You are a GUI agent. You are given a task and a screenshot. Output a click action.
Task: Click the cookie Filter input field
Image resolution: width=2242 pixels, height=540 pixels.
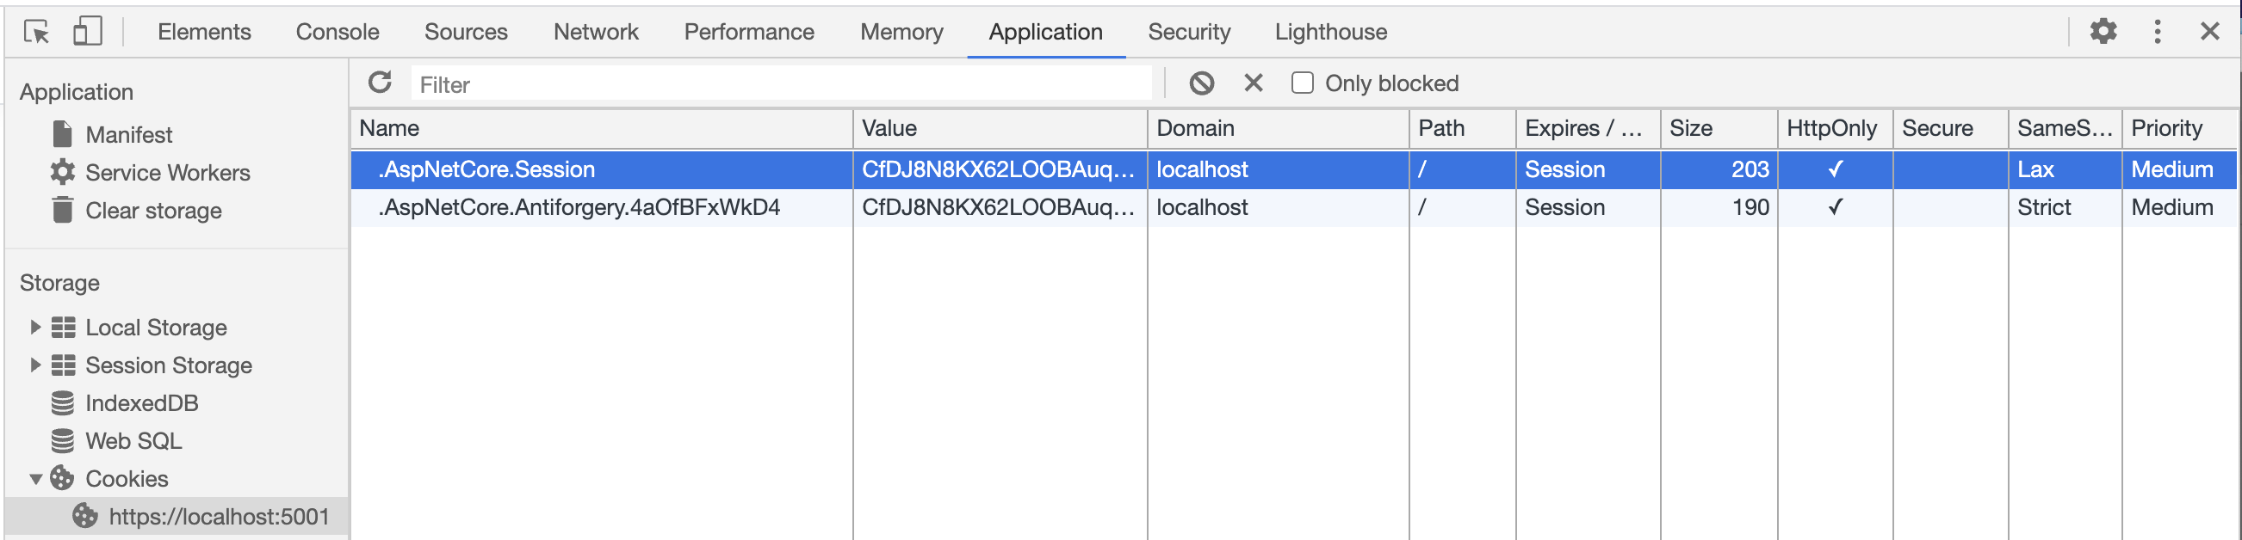pyautogui.click(x=782, y=84)
